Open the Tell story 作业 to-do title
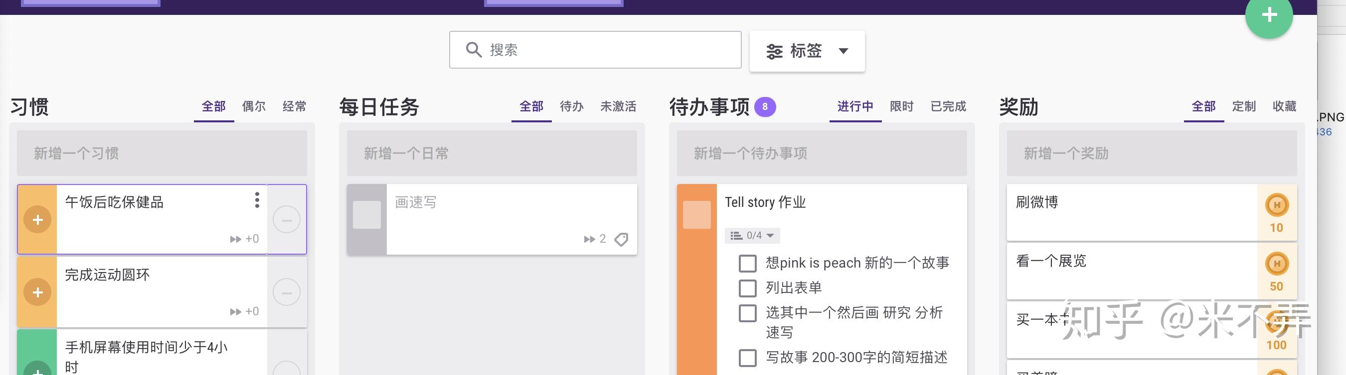This screenshot has height=375, width=1346. (x=766, y=202)
